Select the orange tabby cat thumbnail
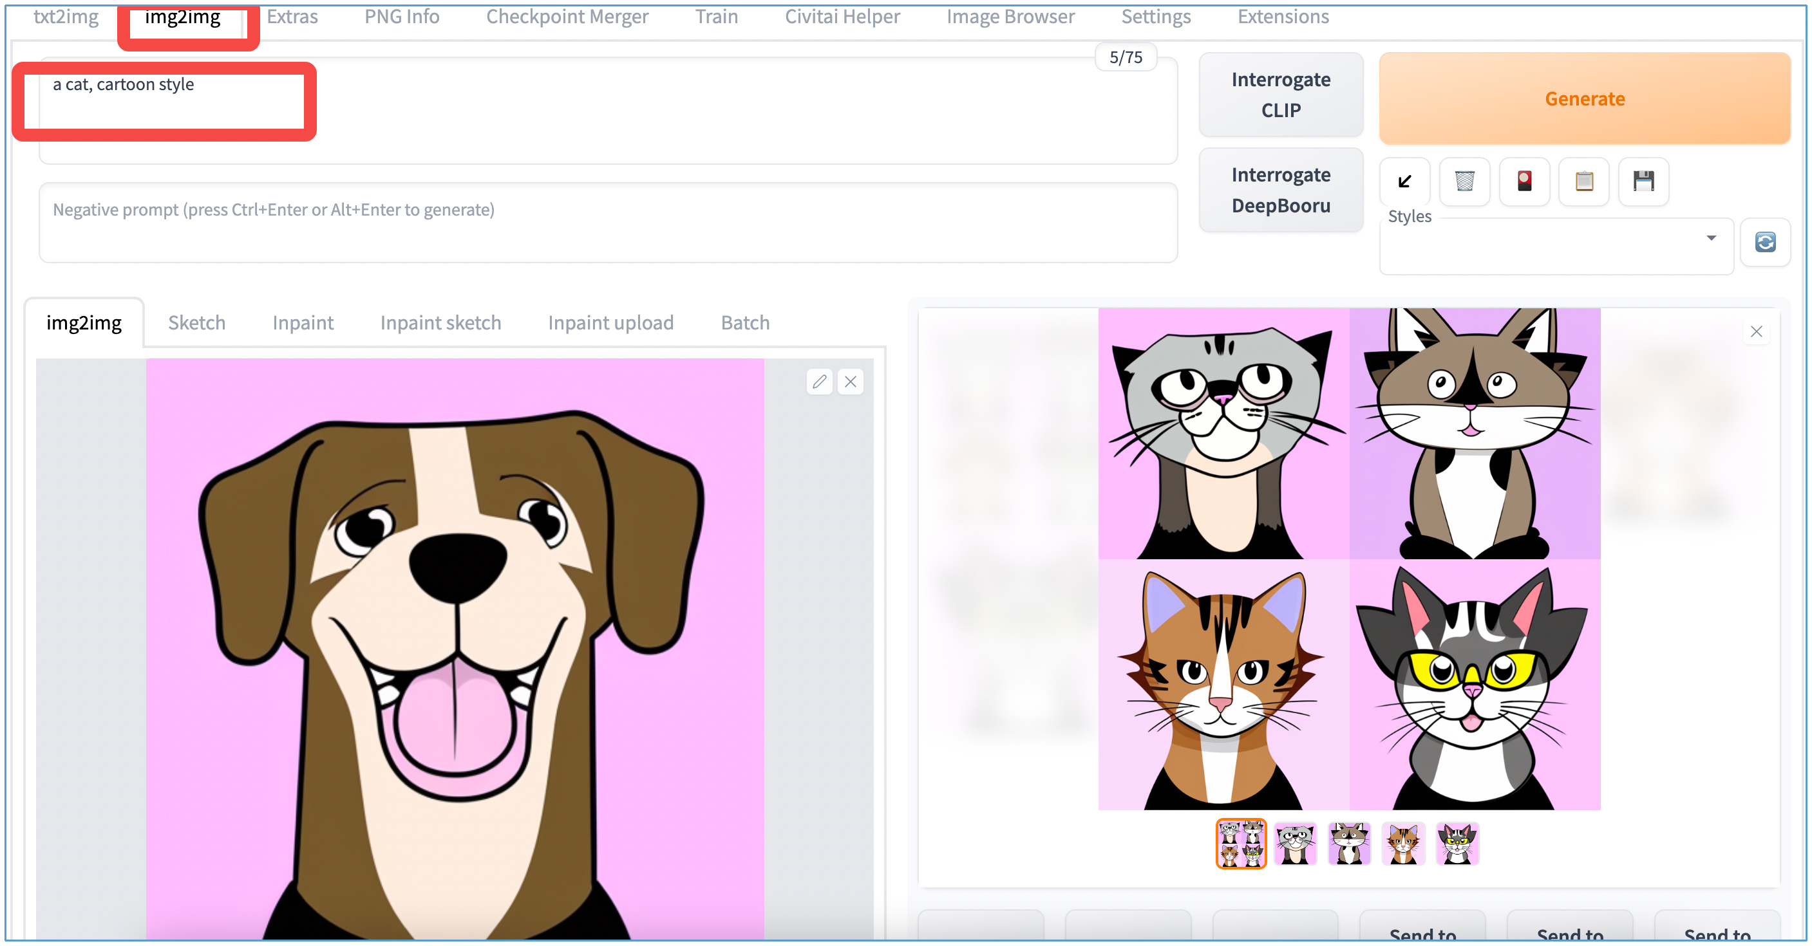 [x=1402, y=844]
